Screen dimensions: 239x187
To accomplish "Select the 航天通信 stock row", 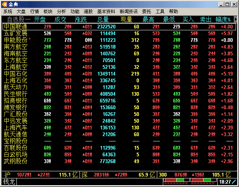I will [x=119, y=134].
